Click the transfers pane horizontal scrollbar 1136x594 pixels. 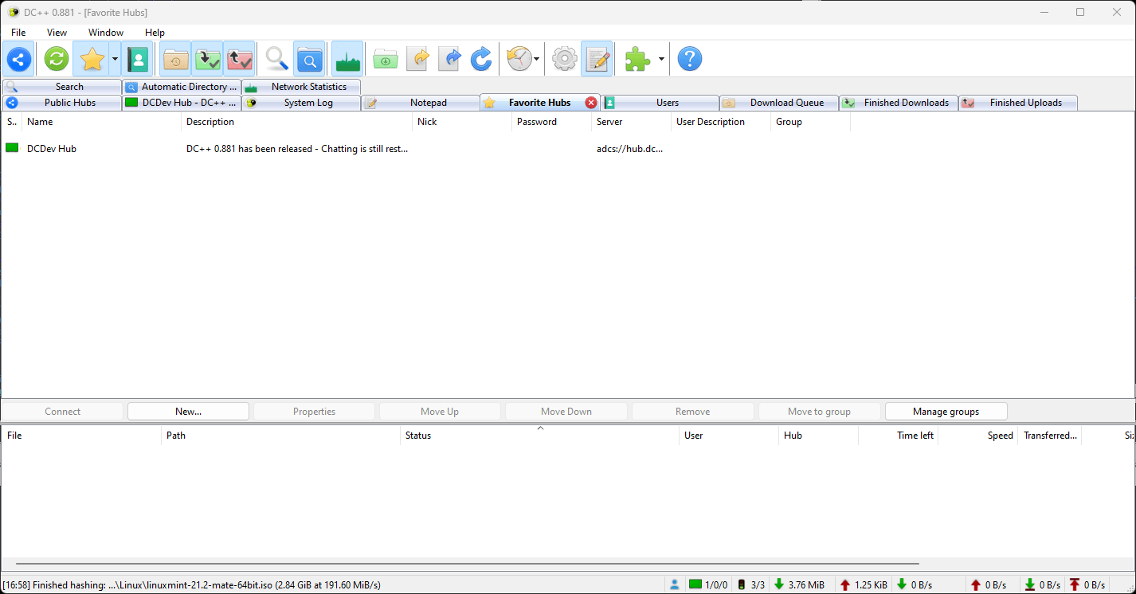click(467, 564)
